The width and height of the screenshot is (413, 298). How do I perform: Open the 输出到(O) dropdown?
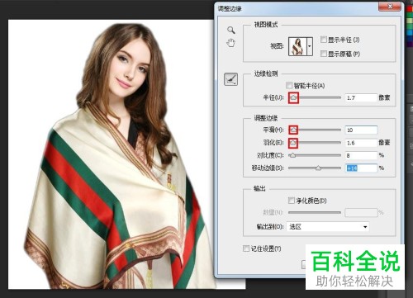tap(328, 227)
